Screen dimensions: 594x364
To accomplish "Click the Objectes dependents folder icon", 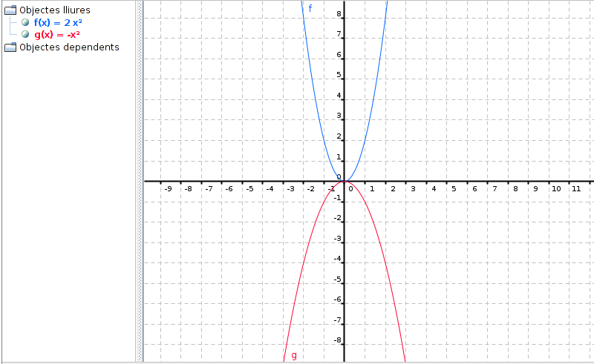I will pyautogui.click(x=10, y=47).
